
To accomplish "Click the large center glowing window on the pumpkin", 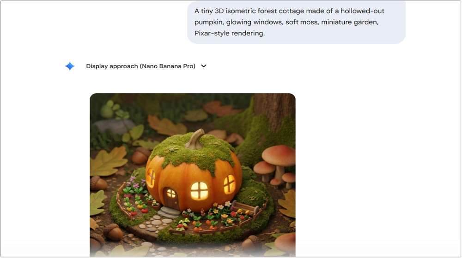I will 200,190.
